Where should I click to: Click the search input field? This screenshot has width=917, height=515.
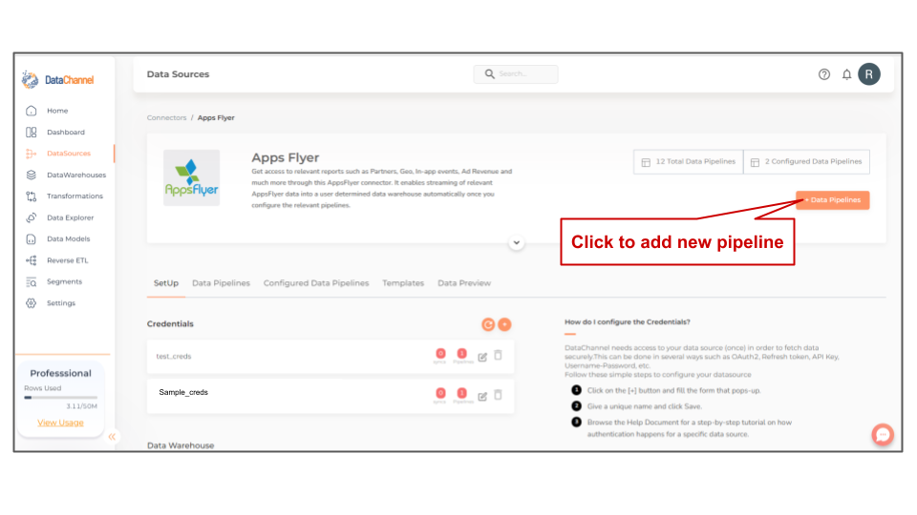click(x=516, y=74)
